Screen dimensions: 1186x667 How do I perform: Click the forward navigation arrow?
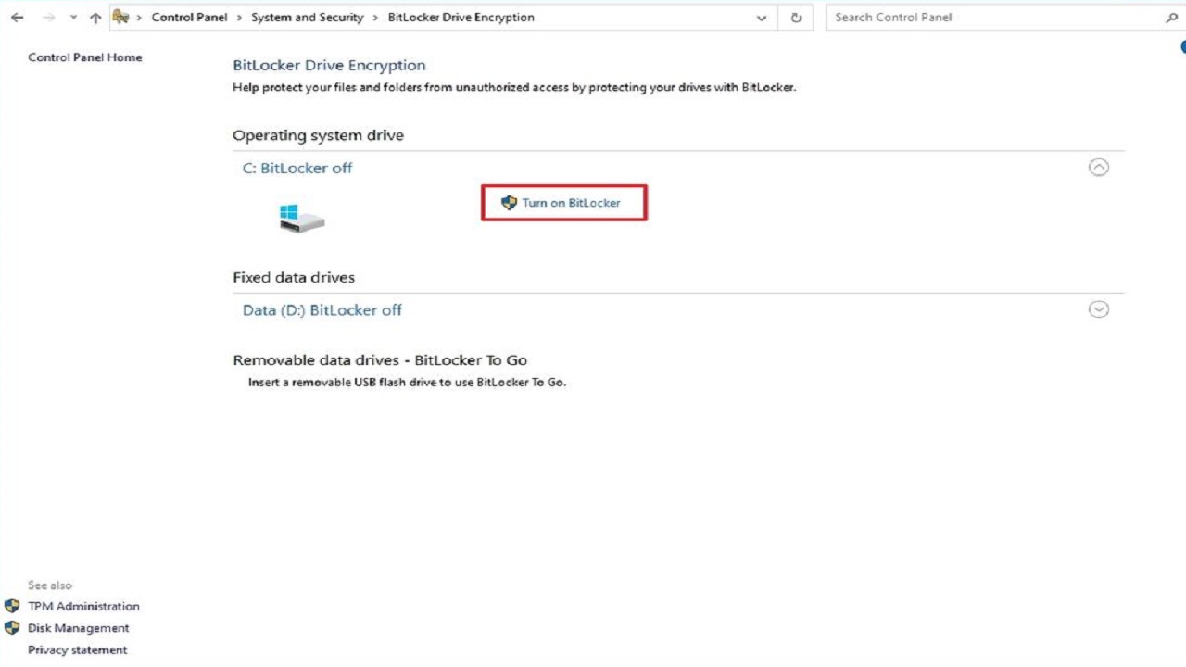pyautogui.click(x=49, y=18)
